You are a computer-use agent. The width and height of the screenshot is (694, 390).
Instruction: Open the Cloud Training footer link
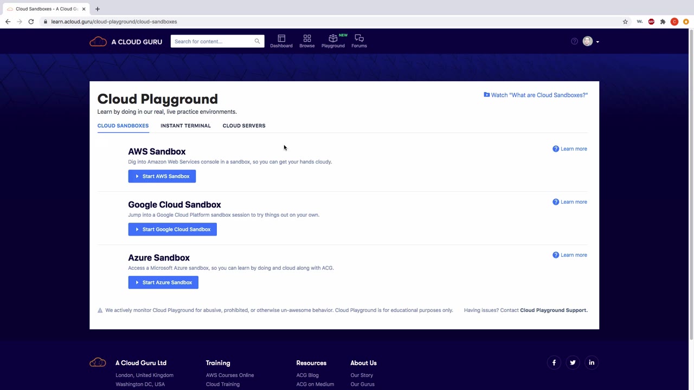click(x=223, y=384)
